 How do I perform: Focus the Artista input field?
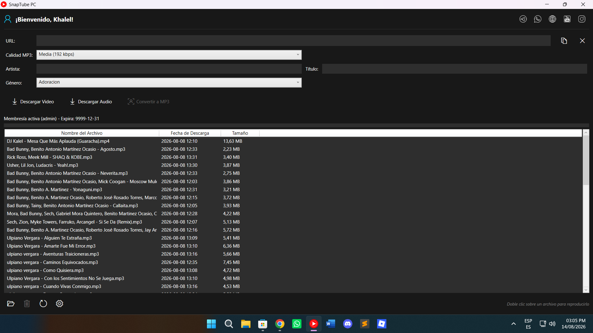(x=169, y=69)
